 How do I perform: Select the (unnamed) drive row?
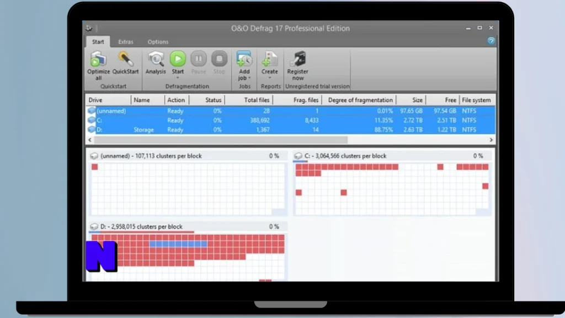click(290, 110)
